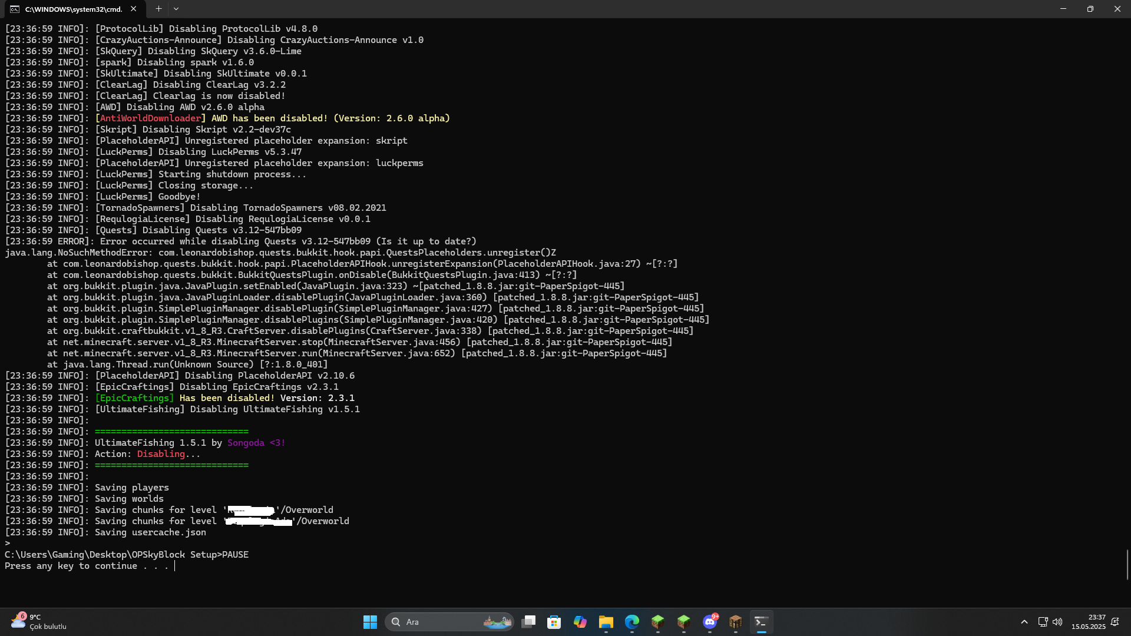This screenshot has width=1131, height=636.
Task: Open the weather widget showing 9°C
Action: [39, 622]
